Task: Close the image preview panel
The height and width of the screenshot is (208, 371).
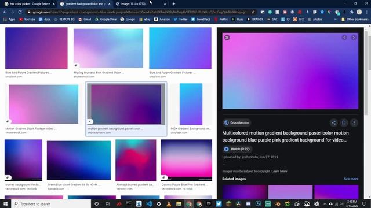Action: tap(227, 38)
